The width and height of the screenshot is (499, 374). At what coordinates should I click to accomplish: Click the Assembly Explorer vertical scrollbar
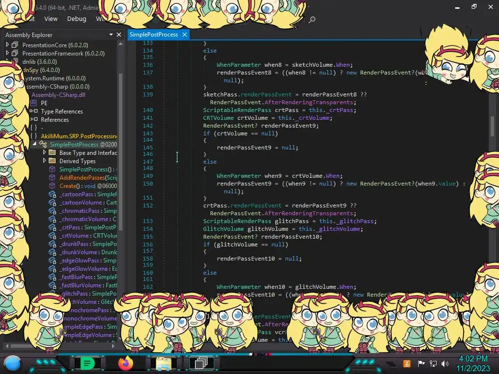click(120, 151)
